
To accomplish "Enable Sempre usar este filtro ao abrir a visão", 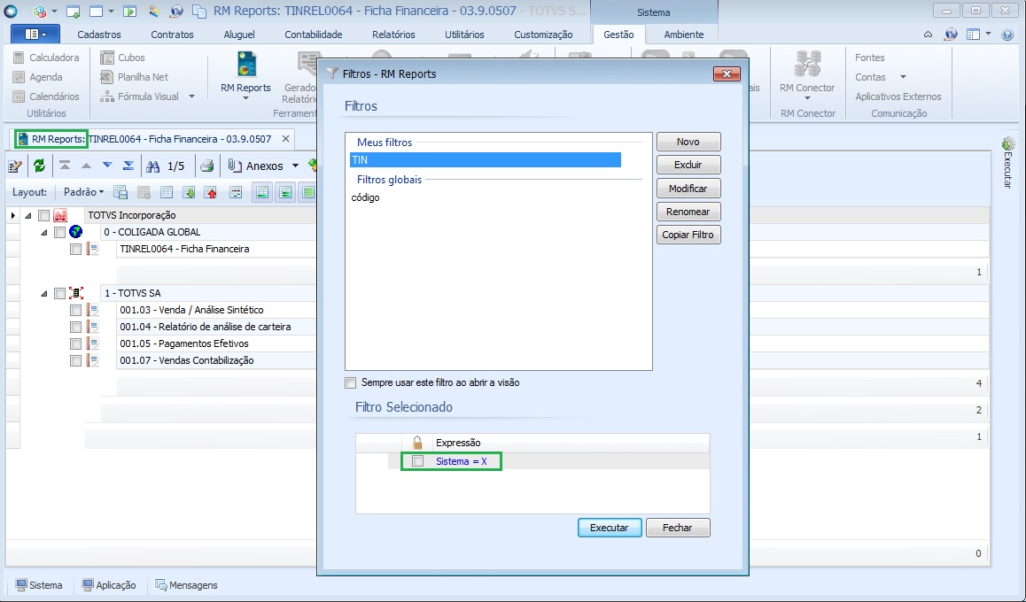I will click(351, 383).
